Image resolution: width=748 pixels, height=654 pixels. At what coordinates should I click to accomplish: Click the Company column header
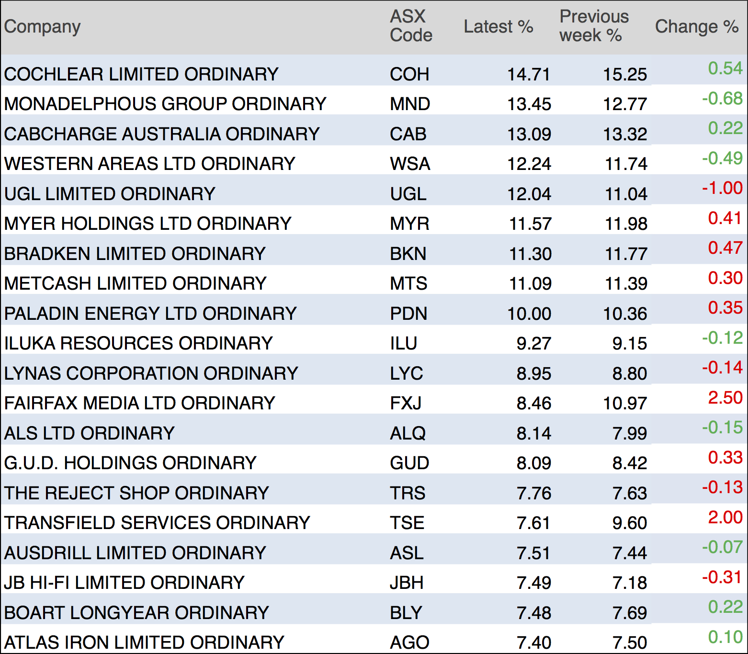[x=42, y=27]
